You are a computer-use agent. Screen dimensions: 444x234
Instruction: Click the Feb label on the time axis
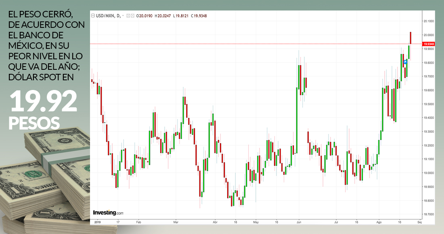(138, 222)
